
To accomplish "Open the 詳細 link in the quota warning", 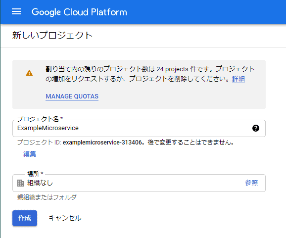I will point(238,79).
